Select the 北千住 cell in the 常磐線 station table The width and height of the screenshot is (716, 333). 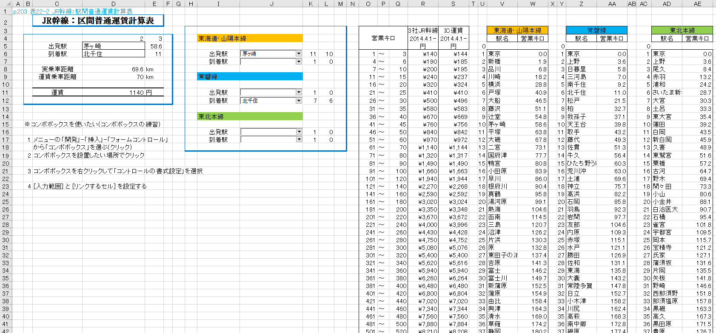[581, 92]
